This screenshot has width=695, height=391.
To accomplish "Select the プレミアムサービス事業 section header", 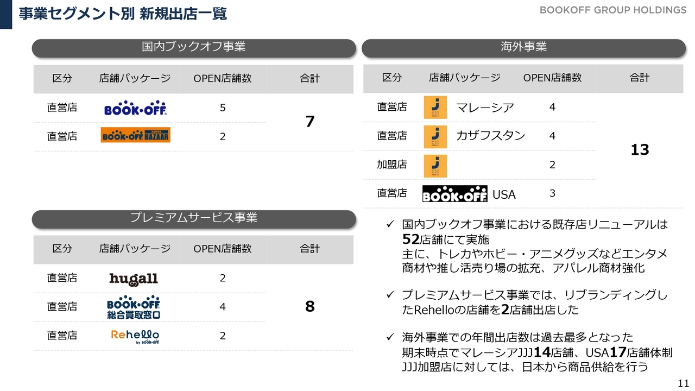I will pos(194,218).
